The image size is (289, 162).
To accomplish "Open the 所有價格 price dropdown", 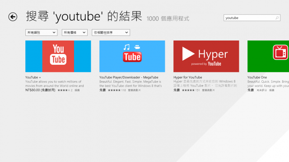I will [75, 32].
